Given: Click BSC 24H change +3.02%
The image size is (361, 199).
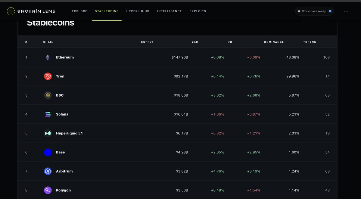Looking at the screenshot, I should click(218, 95).
